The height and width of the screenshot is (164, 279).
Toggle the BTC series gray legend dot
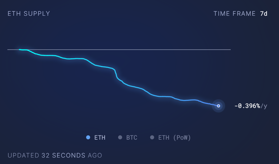tap(120, 137)
